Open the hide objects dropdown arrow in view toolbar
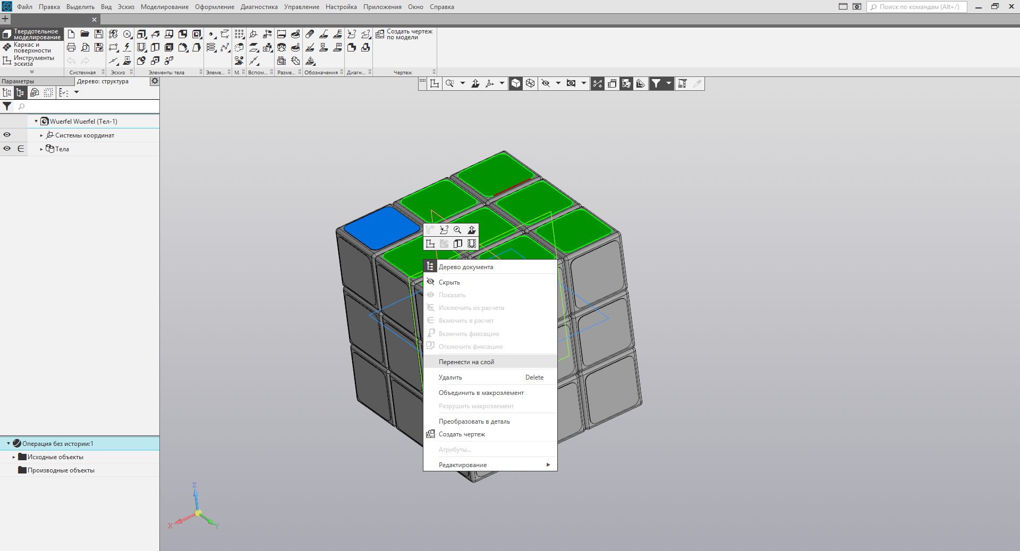The height and width of the screenshot is (551, 1020). [558, 83]
